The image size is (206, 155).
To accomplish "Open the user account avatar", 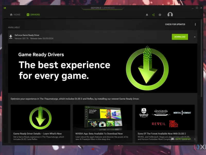I will point(170,14).
